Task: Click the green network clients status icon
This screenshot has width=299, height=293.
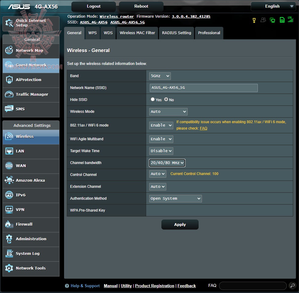Action: [x=272, y=20]
